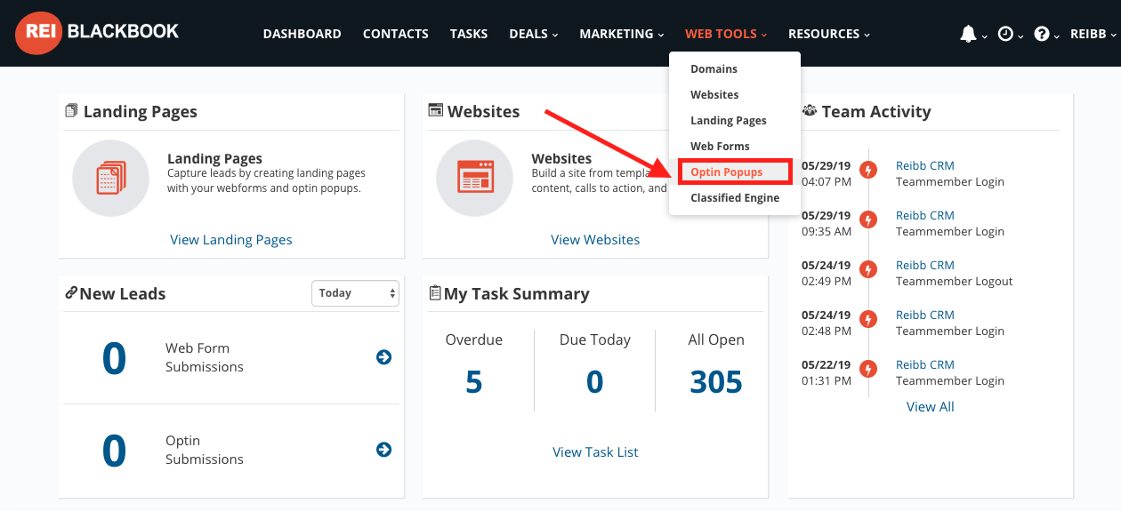Open Reibb CRM link dated 05/29/19 04:07 PM
The height and width of the screenshot is (511, 1121).
point(925,166)
